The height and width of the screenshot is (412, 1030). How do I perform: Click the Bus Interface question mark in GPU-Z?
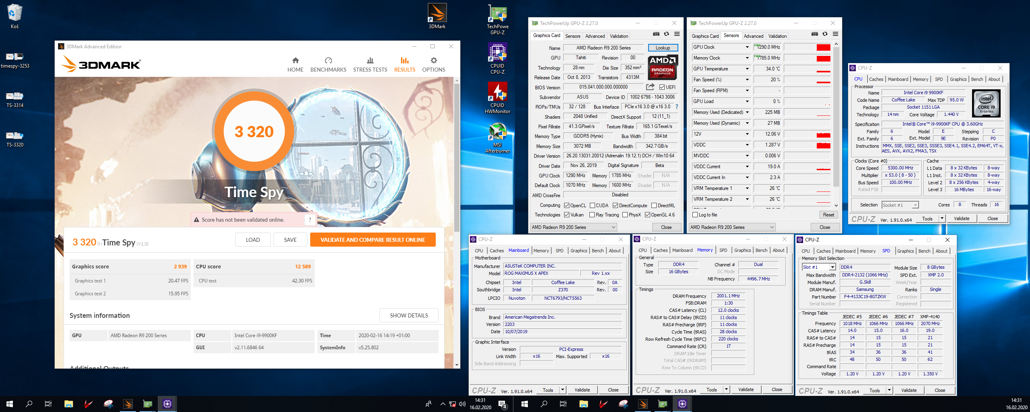pos(677,107)
